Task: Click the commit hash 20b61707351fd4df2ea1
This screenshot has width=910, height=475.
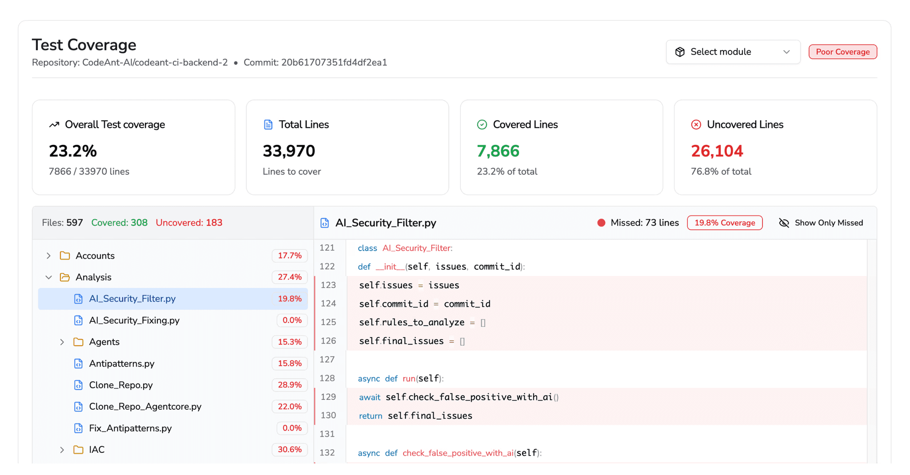Action: click(334, 63)
